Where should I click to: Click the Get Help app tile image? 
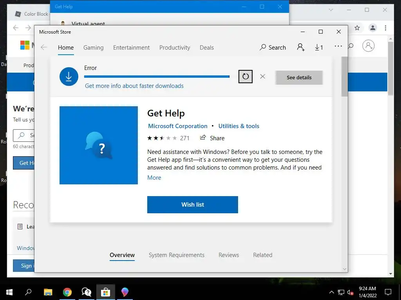click(x=98, y=145)
